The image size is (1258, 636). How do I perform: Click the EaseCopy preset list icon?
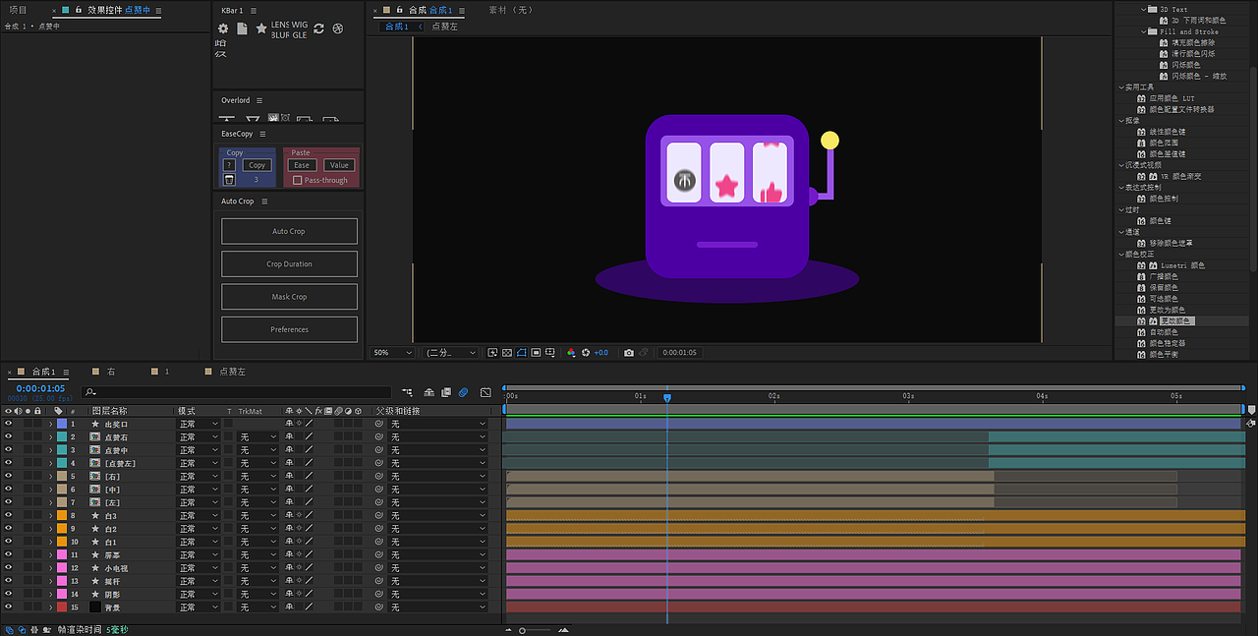pyautogui.click(x=229, y=179)
